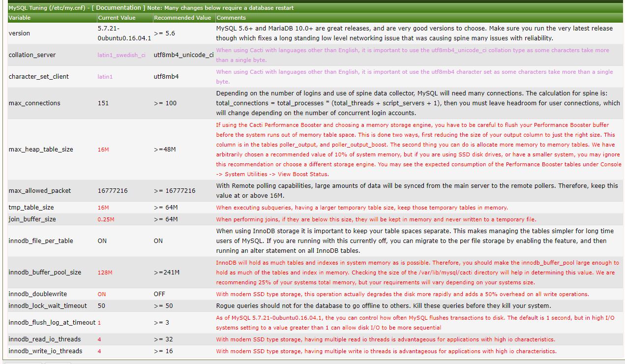The width and height of the screenshot is (625, 364).
Task: Select the "collation_server" variable name
Action: click(x=32, y=55)
